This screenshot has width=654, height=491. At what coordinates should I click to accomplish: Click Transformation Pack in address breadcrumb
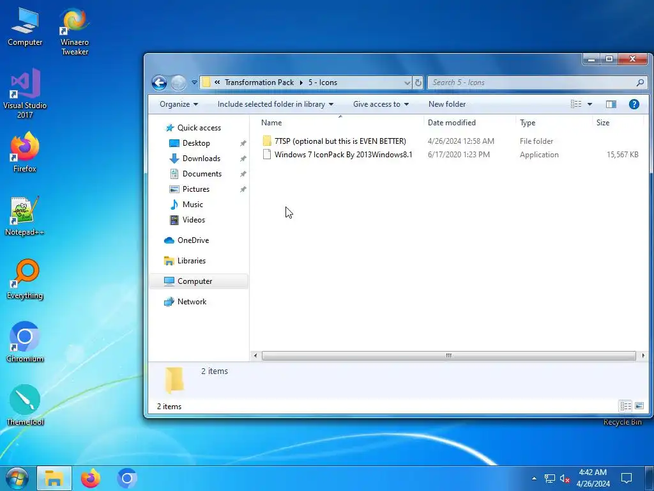[x=259, y=82]
